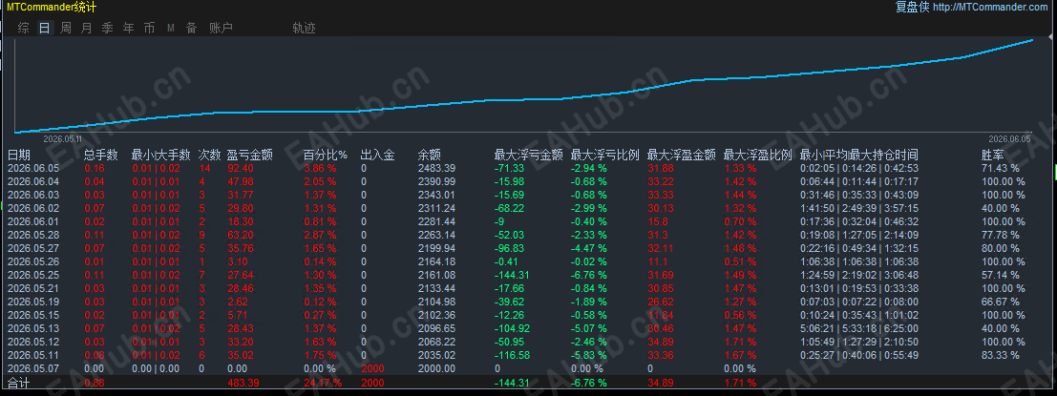Click the 24.17 % total percentage

click(322, 383)
